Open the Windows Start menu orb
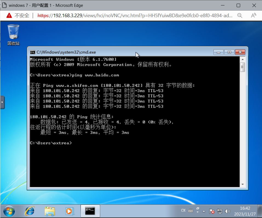The height and width of the screenshot is (218, 262). [9, 211]
